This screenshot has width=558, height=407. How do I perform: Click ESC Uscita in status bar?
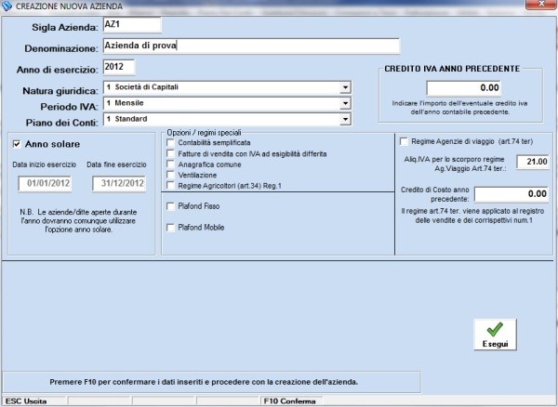(x=26, y=400)
